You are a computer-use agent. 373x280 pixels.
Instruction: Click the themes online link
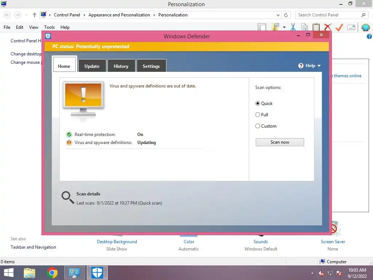point(348,76)
